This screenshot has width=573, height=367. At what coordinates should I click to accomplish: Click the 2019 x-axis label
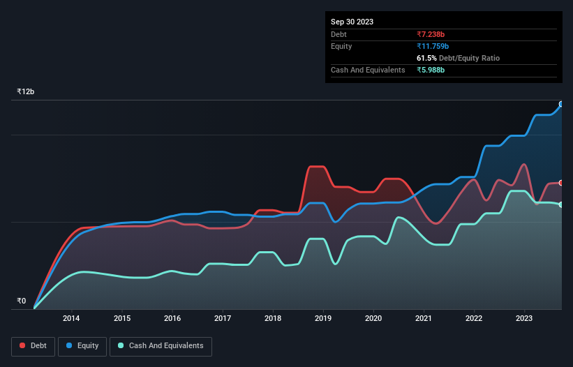pos(323,318)
